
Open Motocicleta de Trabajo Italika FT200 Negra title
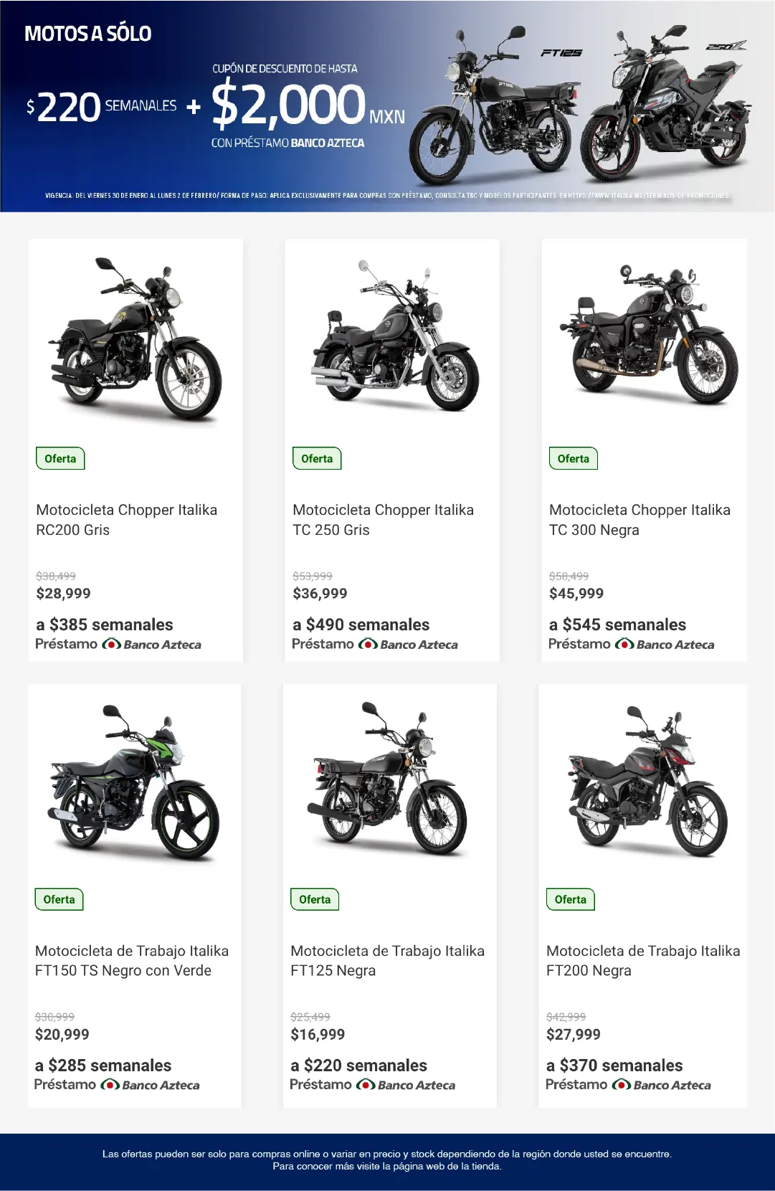point(642,961)
